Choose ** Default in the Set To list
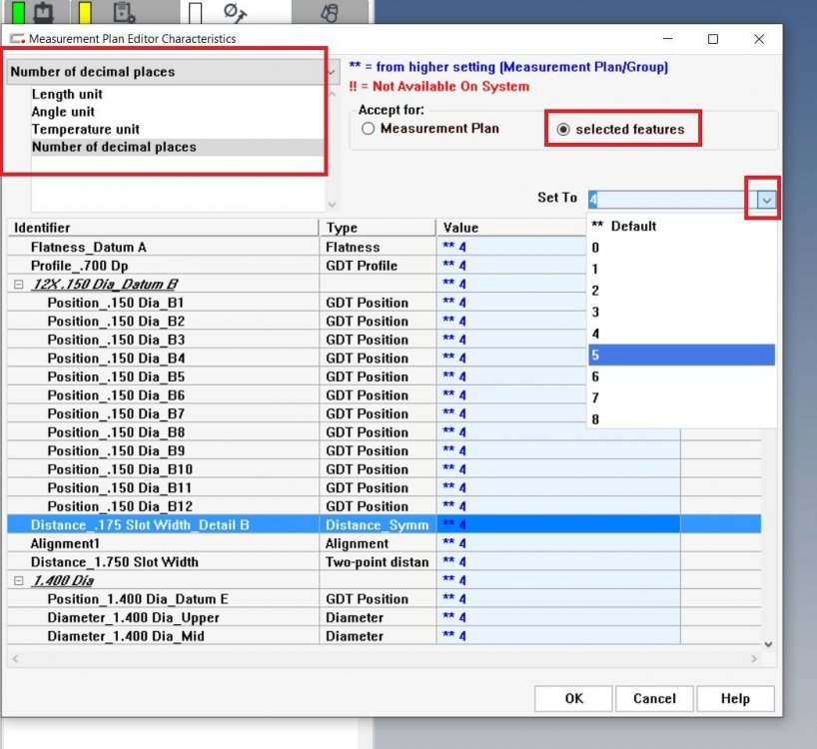This screenshot has height=749, width=817. pos(680,226)
